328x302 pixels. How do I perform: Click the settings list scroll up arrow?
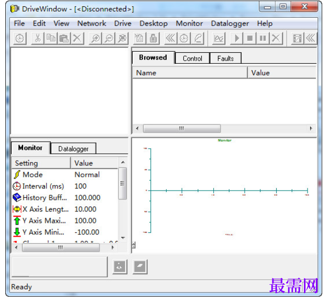tap(123, 162)
